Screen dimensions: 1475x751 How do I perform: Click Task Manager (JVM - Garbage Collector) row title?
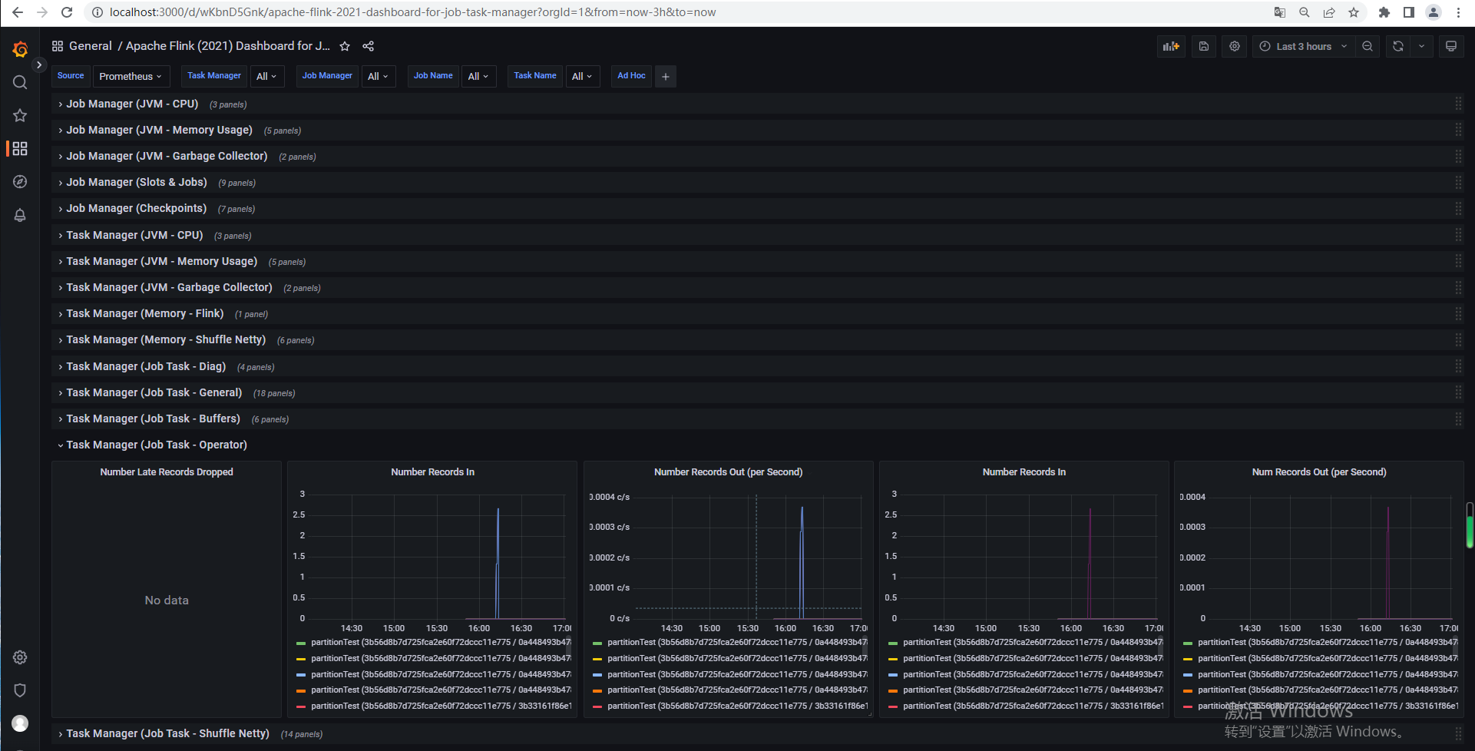(169, 287)
